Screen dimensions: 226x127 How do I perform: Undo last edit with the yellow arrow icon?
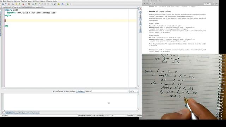pos(16,4)
